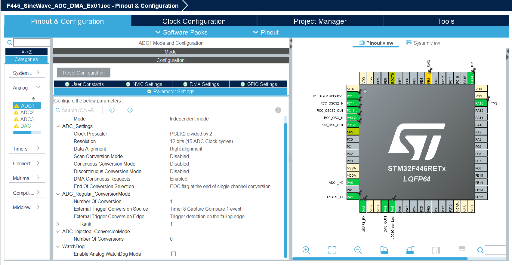Rotate the chip counter-clockwise
This screenshot has height=265, width=512.
[410, 250]
